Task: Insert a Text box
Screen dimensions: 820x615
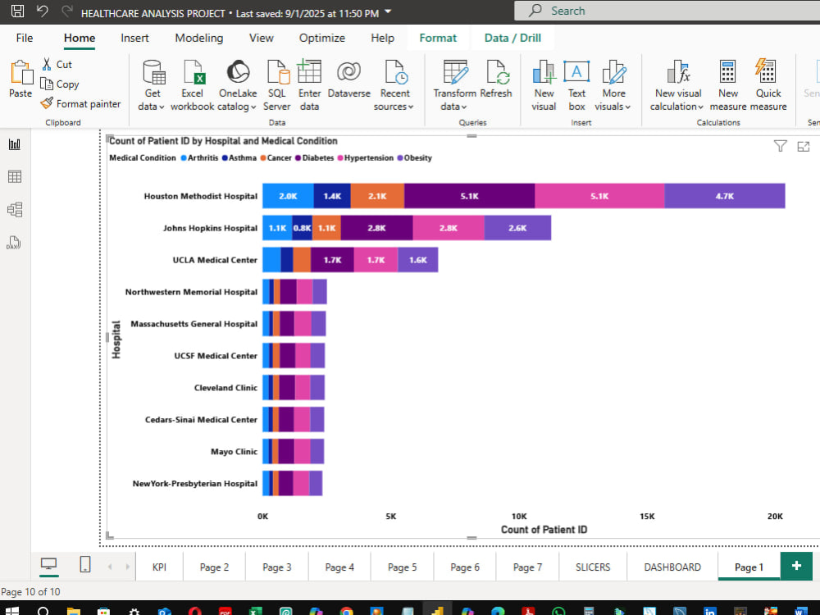Action: click(576, 85)
